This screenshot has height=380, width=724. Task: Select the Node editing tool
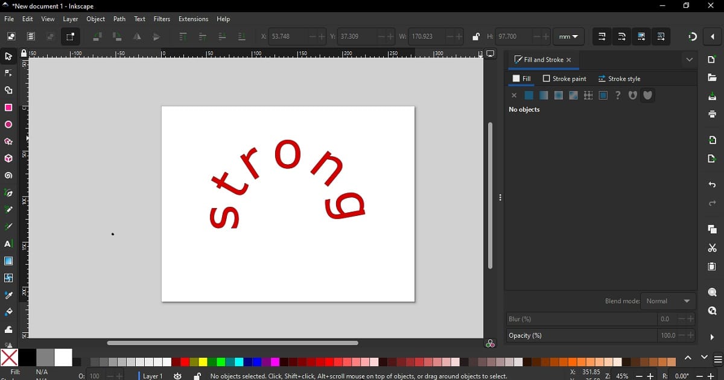pos(8,73)
